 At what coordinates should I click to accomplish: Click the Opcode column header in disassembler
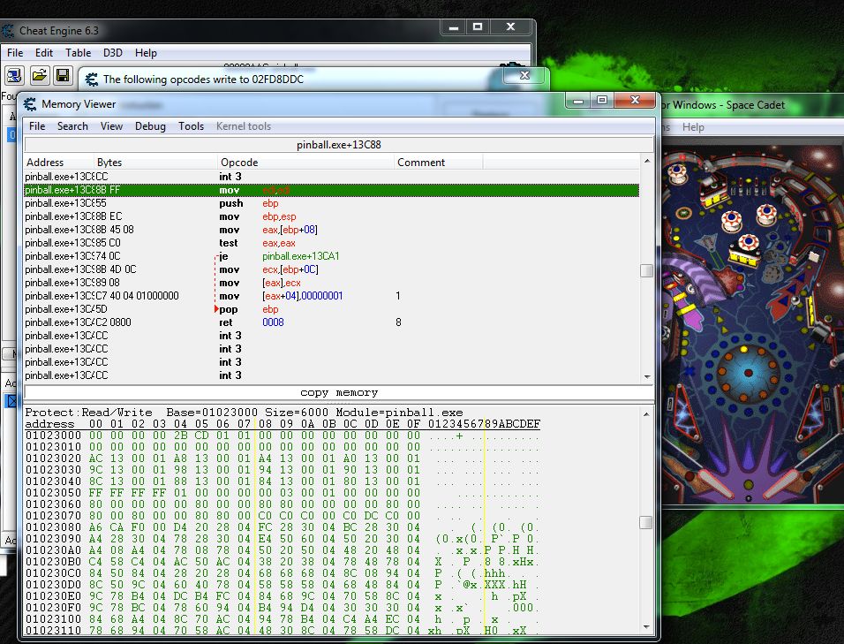[305, 162]
